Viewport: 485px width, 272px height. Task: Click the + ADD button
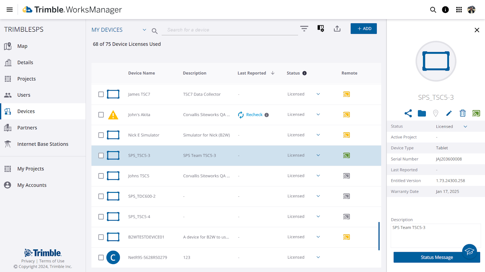point(364,29)
